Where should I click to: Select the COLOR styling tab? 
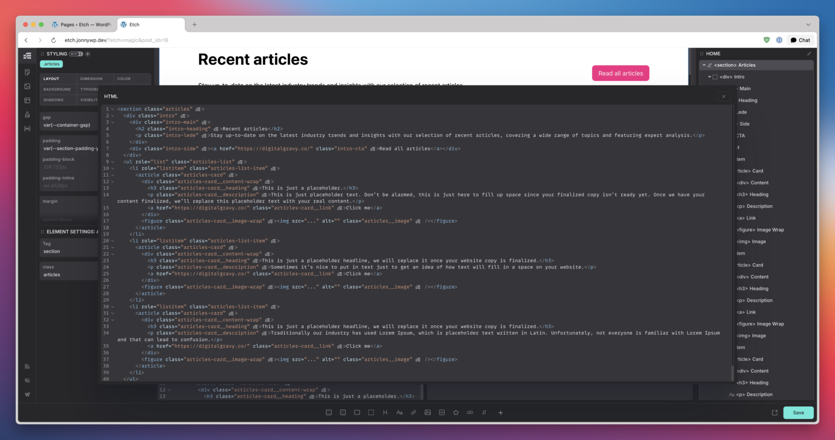point(132,79)
